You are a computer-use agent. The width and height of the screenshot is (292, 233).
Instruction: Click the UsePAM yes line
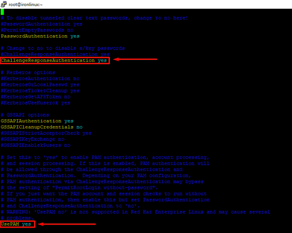pos(16,224)
